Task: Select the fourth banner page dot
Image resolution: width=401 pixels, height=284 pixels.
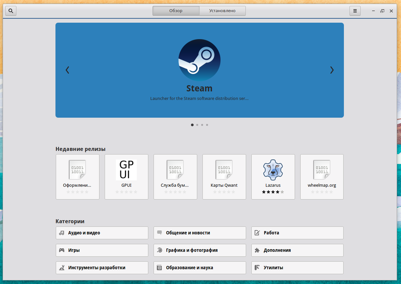Action: 207,125
